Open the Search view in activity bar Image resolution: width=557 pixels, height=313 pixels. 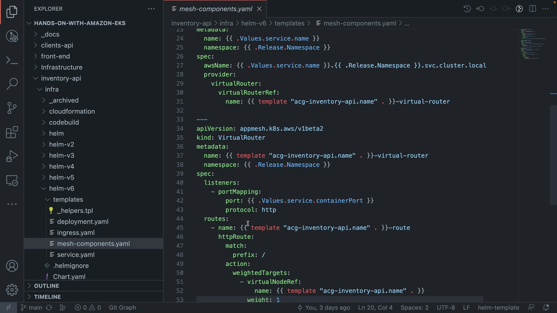pos(12,84)
